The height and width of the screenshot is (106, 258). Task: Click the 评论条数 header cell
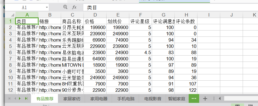pos(186,21)
